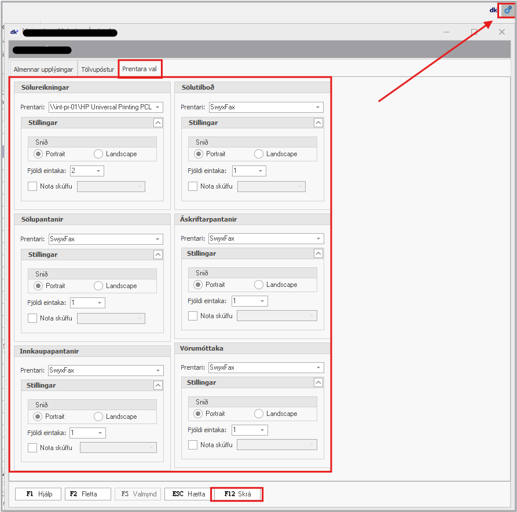Collapse Stillingar under Sölutilboð
Viewport: 517px width, 512px height.
pyautogui.click(x=318, y=123)
